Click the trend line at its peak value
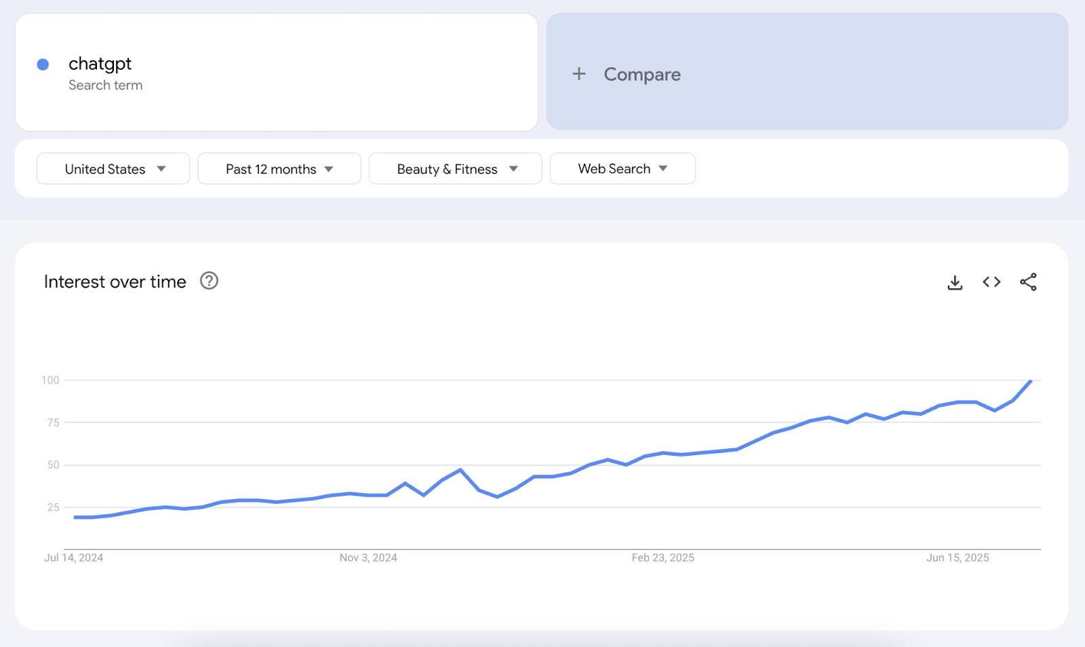 (1029, 381)
